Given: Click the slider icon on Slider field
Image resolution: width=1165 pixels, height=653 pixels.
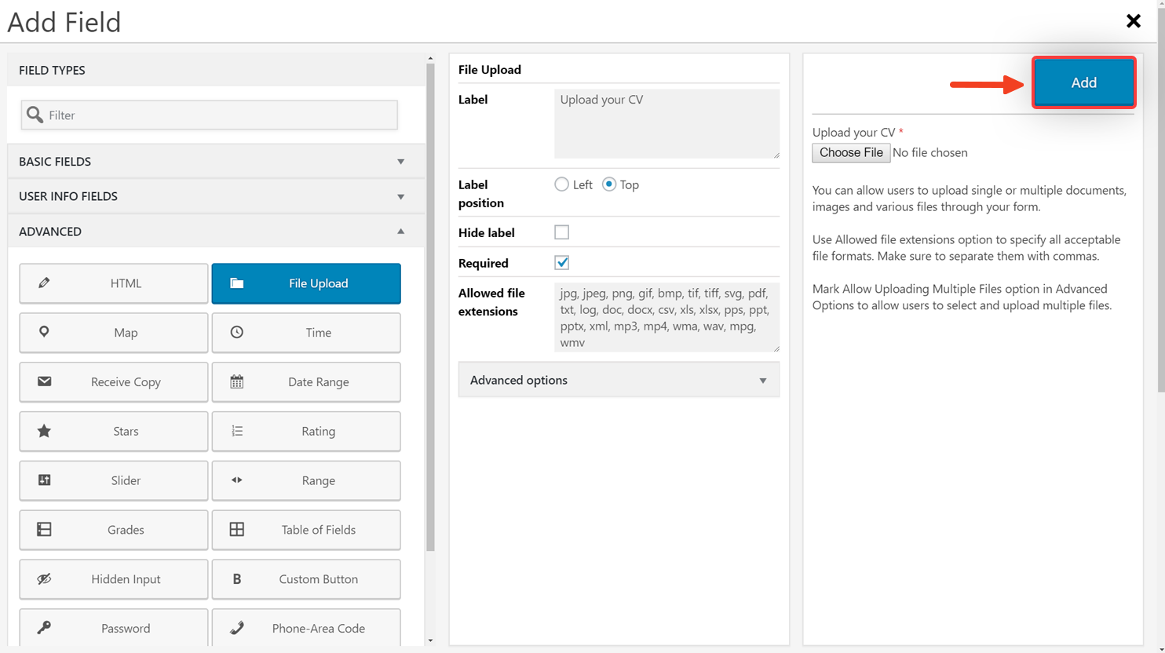Looking at the screenshot, I should [x=44, y=480].
